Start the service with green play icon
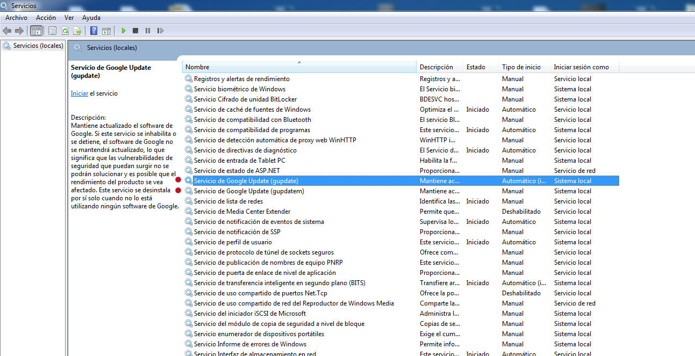 click(124, 31)
